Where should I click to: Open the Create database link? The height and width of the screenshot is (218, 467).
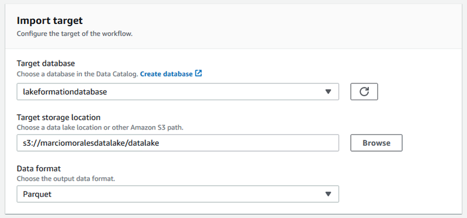166,74
